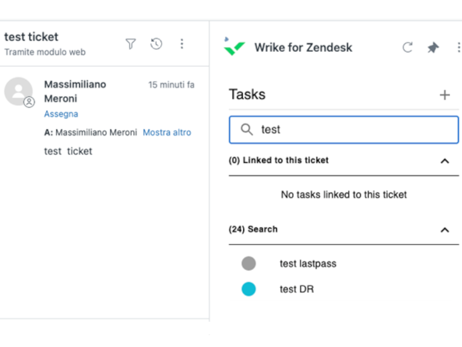Show ticket events history clock icon
The image size is (462, 347).
[x=156, y=44]
